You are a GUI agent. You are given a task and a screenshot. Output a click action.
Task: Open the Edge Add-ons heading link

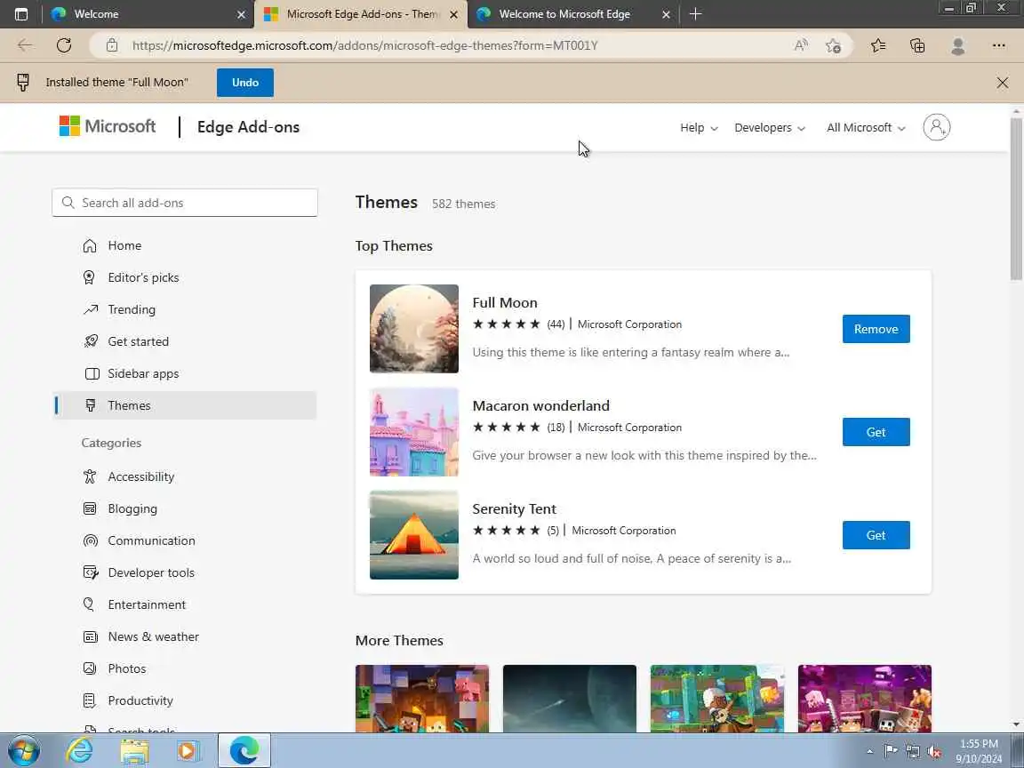pos(248,127)
